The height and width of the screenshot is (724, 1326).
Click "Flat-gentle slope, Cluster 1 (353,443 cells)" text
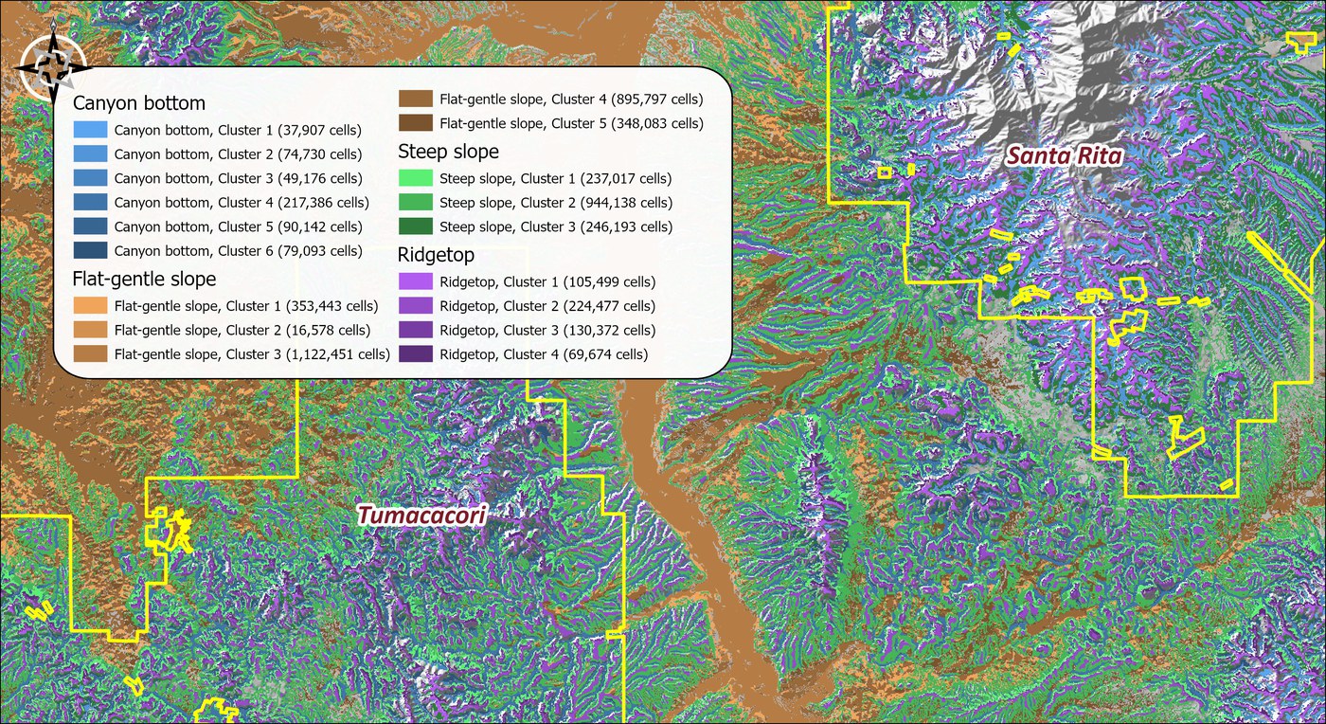click(x=246, y=306)
